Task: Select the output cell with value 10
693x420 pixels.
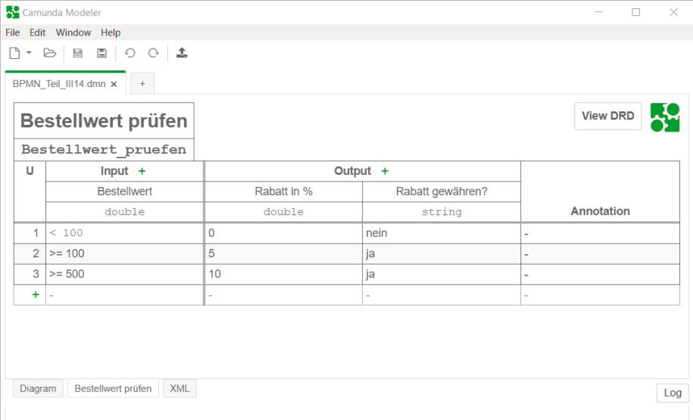Action: click(x=283, y=274)
